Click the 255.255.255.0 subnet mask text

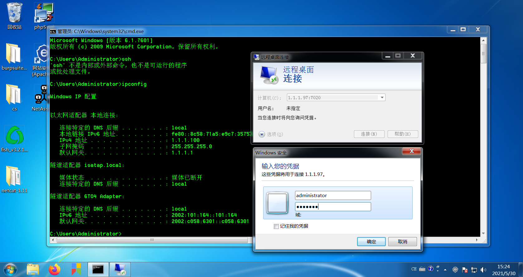(x=192, y=147)
